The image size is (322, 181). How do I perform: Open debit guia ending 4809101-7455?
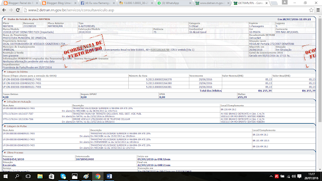click(x=22, y=87)
